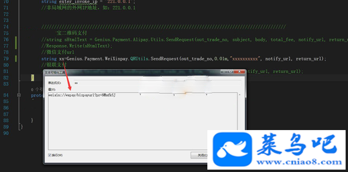
Task: Click the 关闭(C) button in the dialog
Action: [x=199, y=155]
